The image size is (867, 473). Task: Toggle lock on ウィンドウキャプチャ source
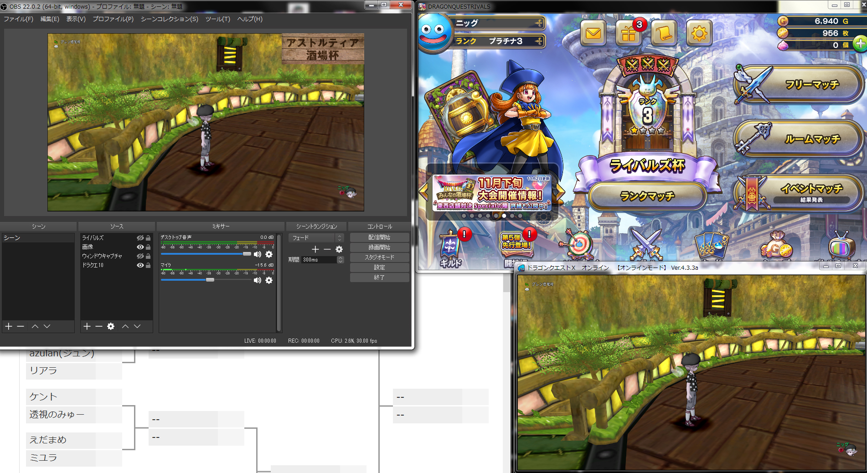[x=148, y=256]
